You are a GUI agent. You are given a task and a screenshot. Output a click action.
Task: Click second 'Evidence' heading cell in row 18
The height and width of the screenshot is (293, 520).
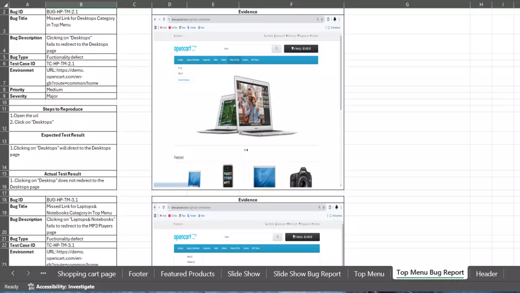click(248, 200)
